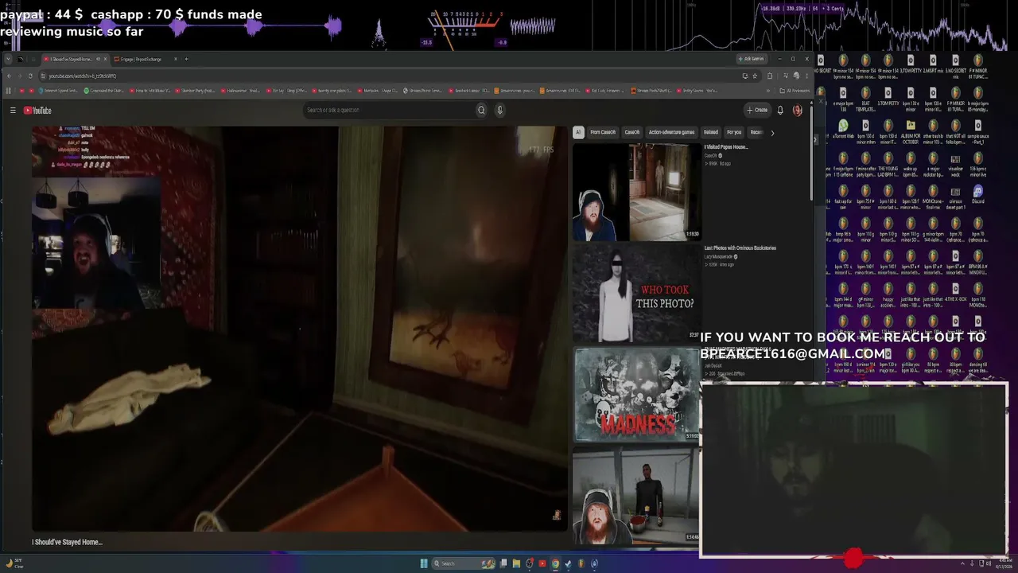
Task: Click the Windows Start button
Action: pyautogui.click(x=424, y=563)
